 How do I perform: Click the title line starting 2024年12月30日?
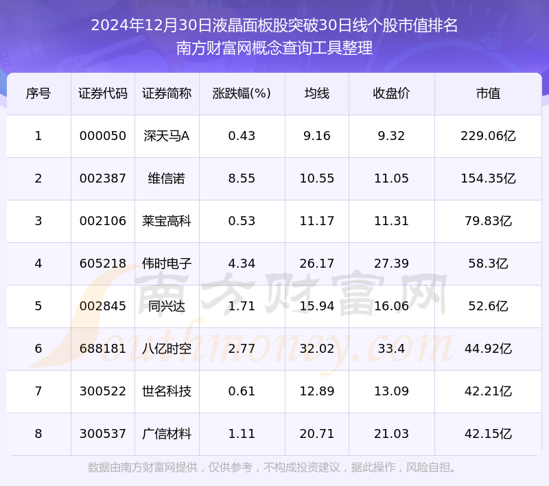[274, 25]
